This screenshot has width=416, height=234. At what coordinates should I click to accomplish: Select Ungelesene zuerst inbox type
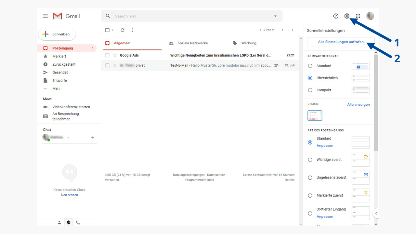(x=310, y=177)
